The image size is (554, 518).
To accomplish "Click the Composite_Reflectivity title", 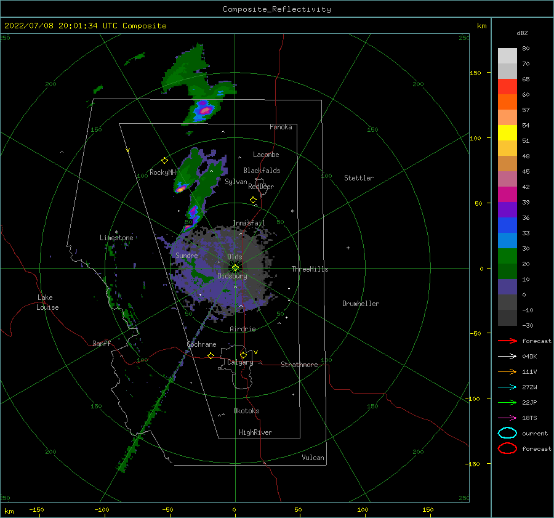I will 276,9.
